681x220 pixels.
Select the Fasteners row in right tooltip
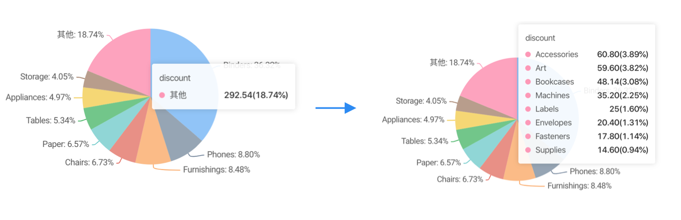click(x=586, y=136)
